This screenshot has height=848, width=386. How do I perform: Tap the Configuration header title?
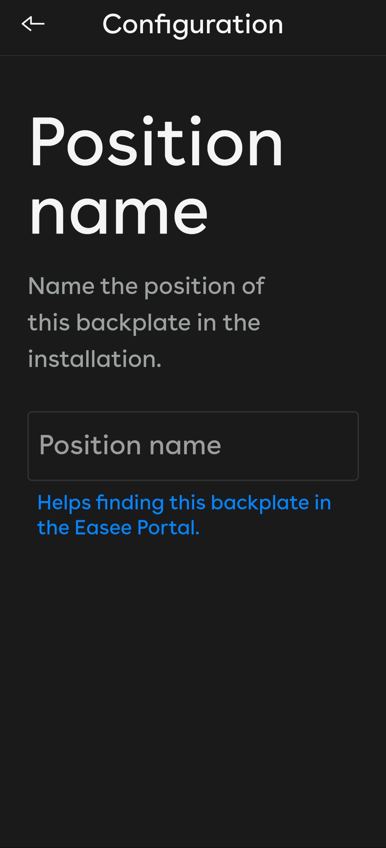(x=193, y=25)
